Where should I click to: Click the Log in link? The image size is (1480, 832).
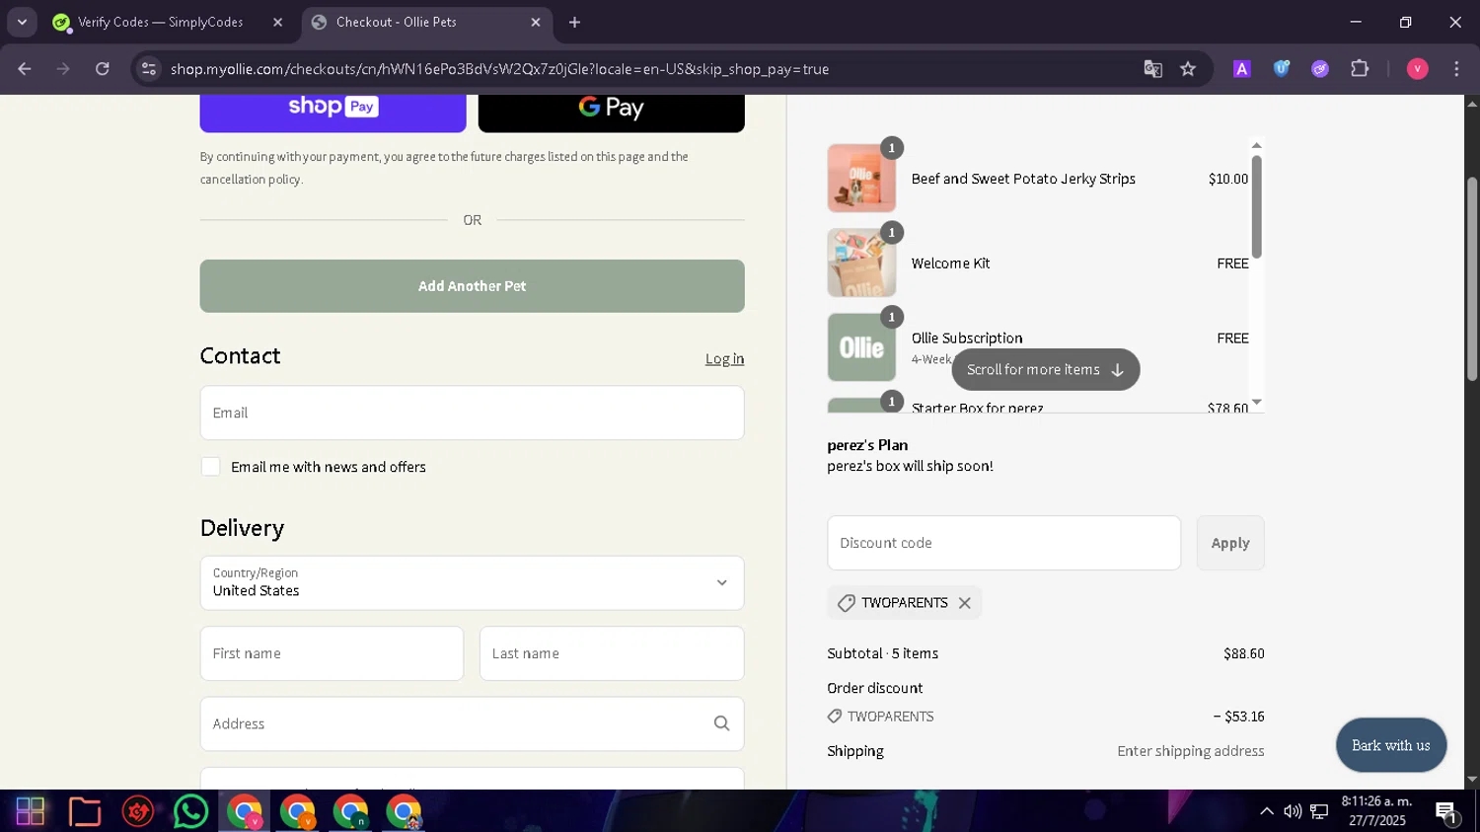[x=724, y=359]
